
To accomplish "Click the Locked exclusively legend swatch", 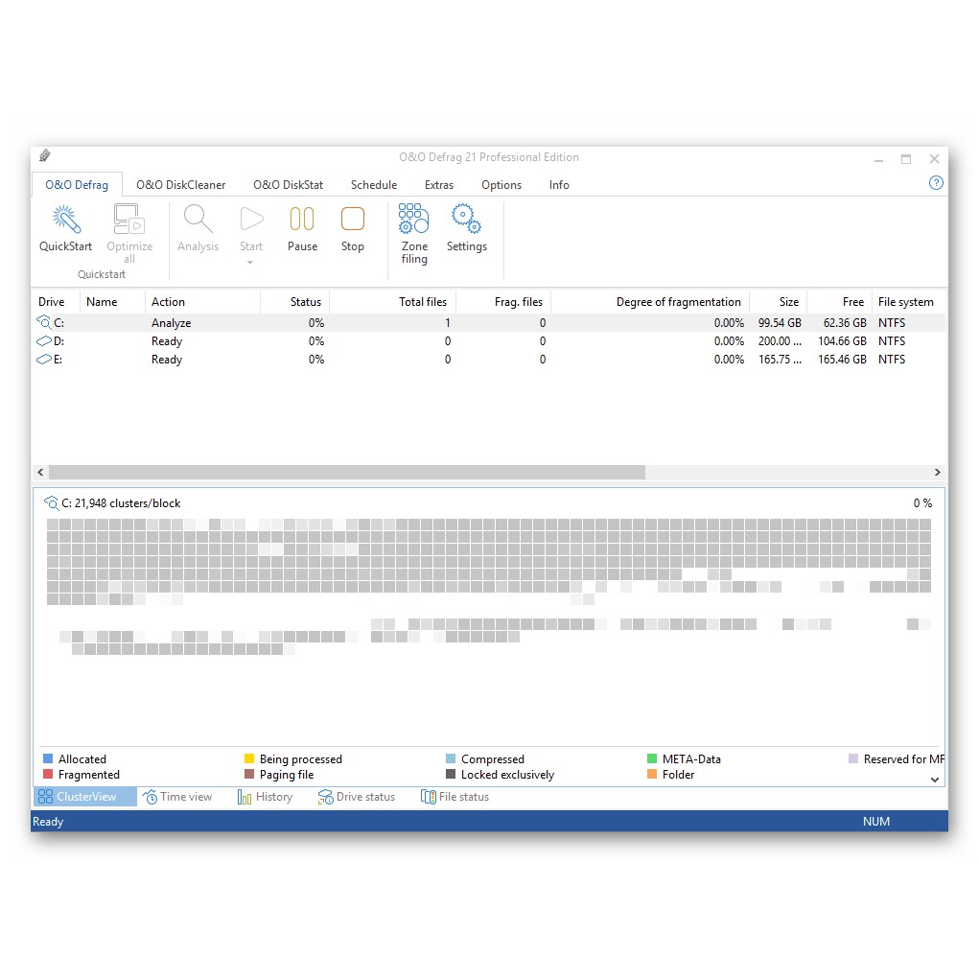I will coord(451,774).
